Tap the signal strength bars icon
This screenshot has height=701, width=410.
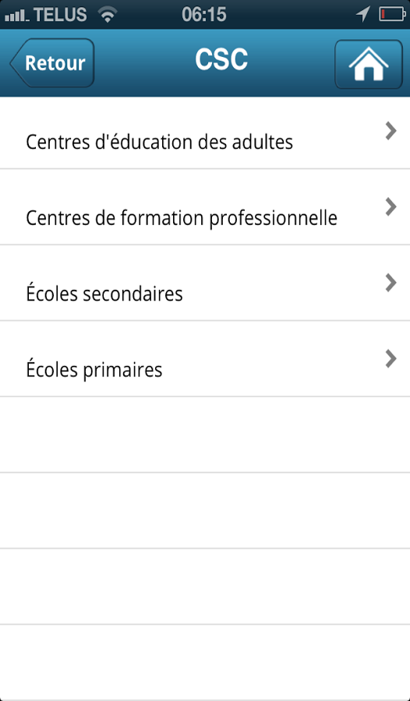tap(16, 16)
